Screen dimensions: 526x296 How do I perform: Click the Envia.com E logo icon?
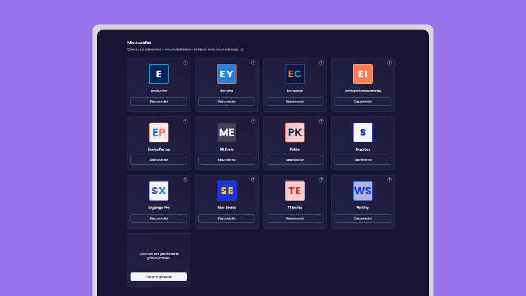click(x=159, y=74)
